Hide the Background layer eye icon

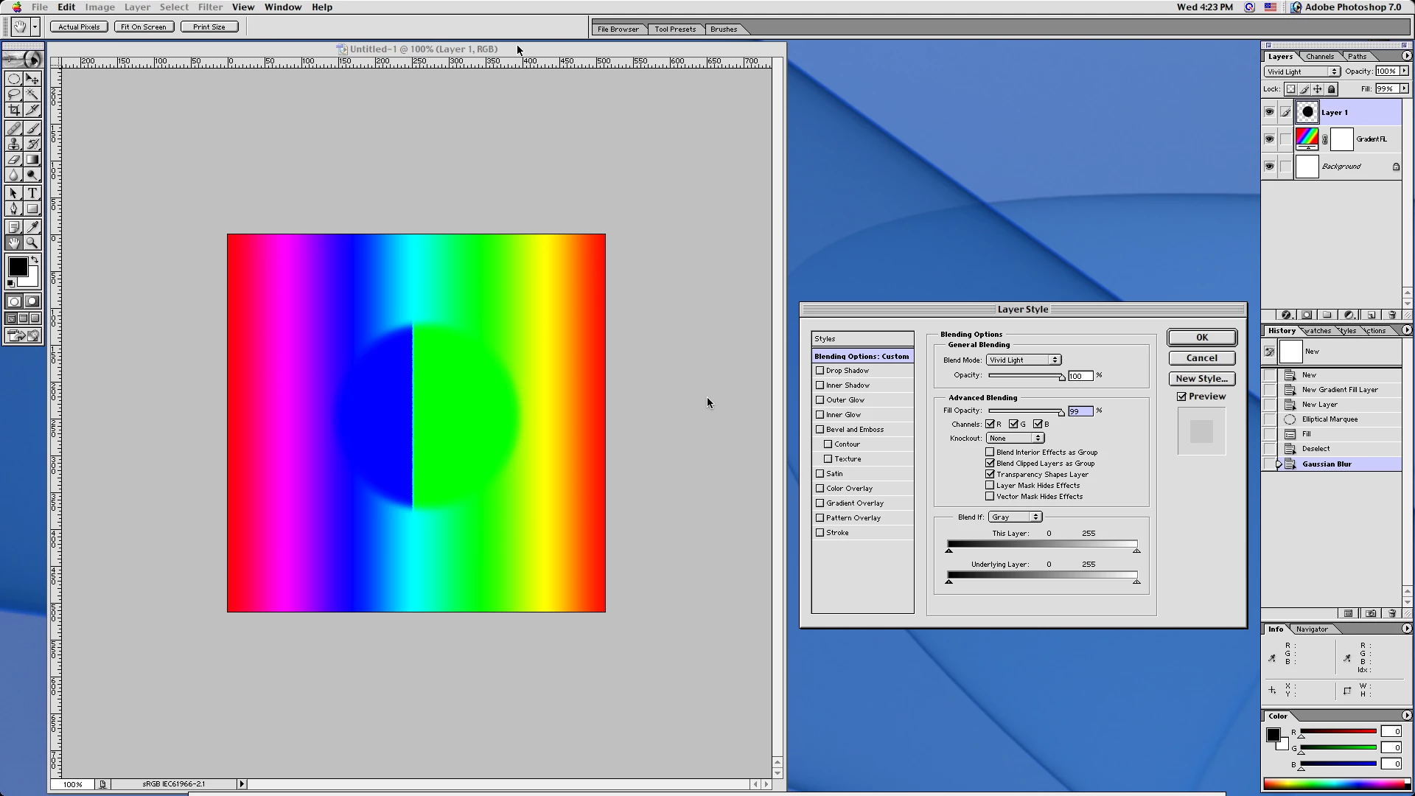click(x=1269, y=167)
